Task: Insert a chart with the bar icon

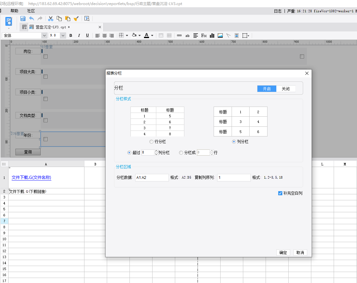Action: point(212,36)
